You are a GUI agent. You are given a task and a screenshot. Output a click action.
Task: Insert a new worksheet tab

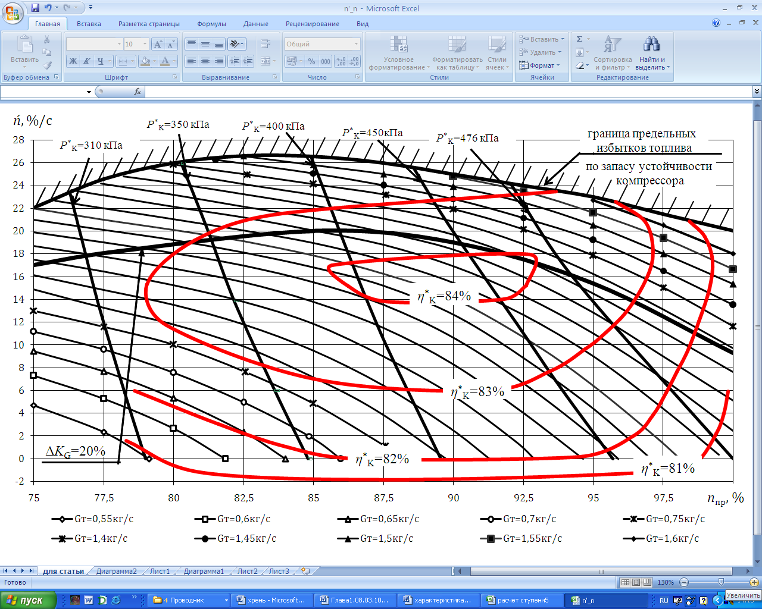[x=306, y=571]
